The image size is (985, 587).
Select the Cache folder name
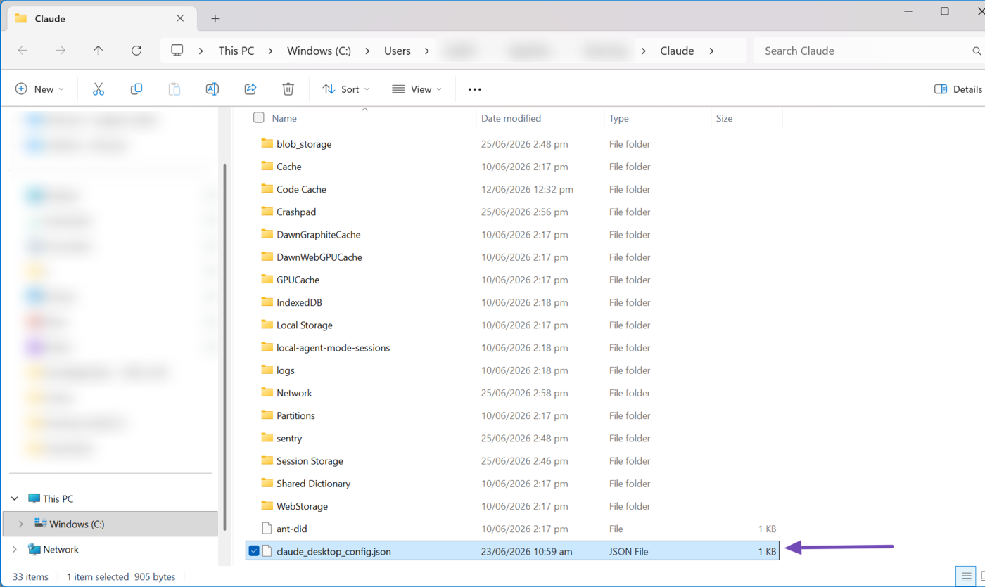288,167
